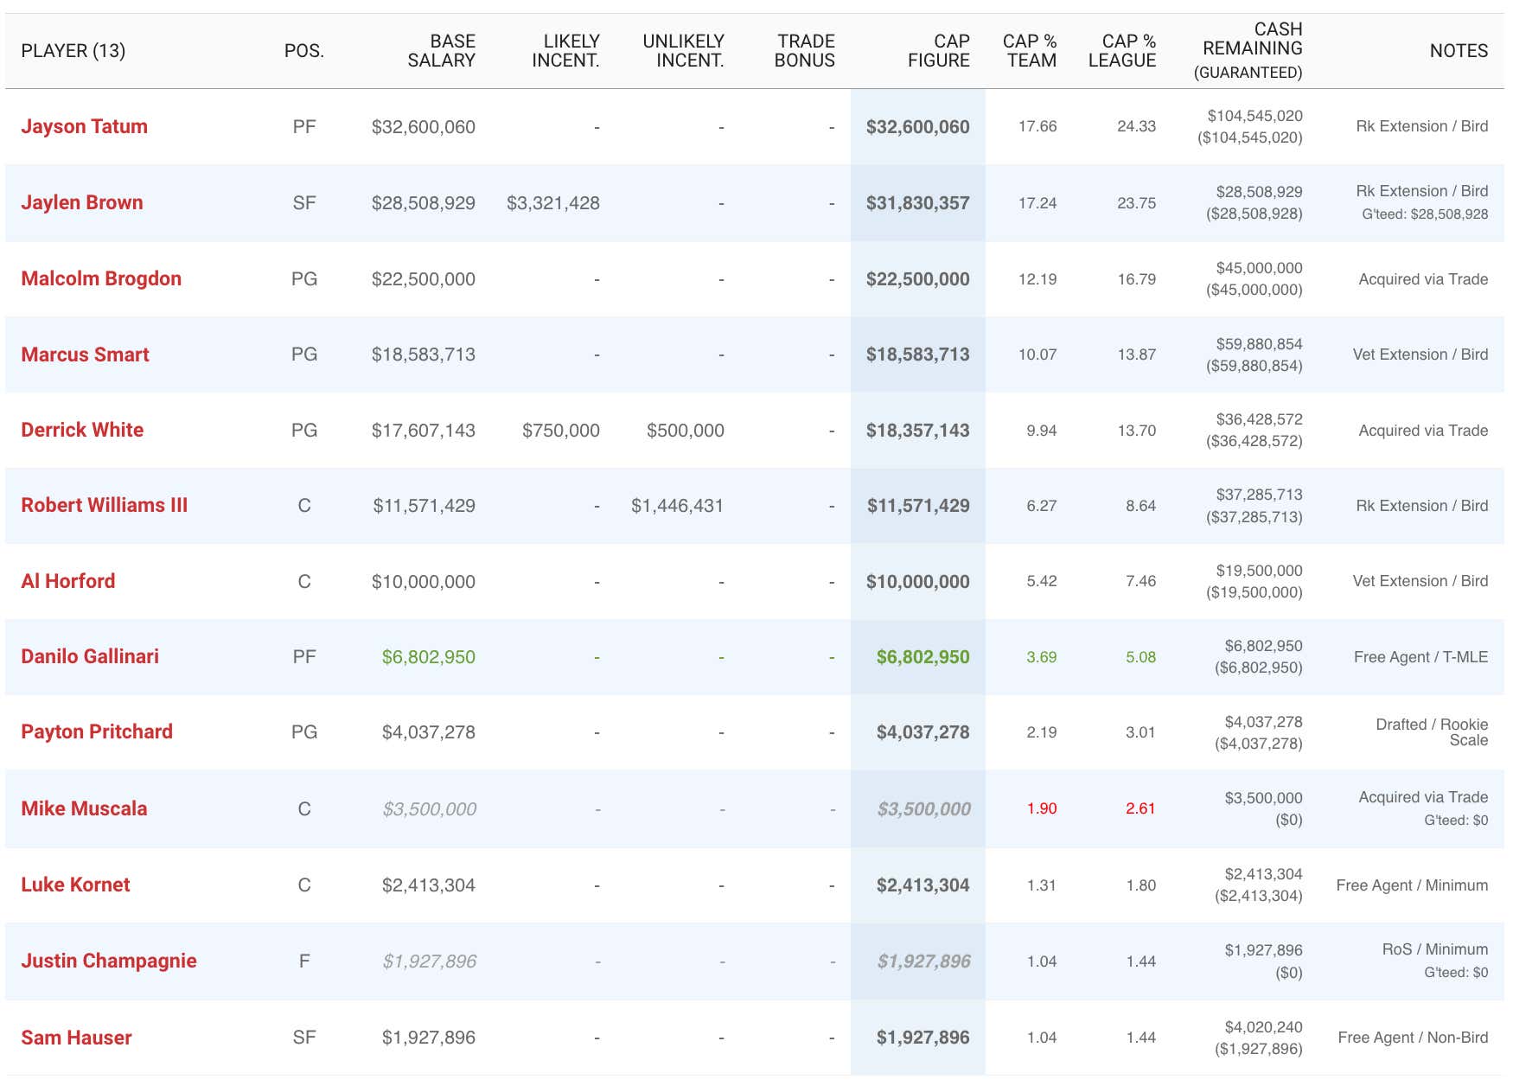Click the Al Horford name link

(x=67, y=581)
